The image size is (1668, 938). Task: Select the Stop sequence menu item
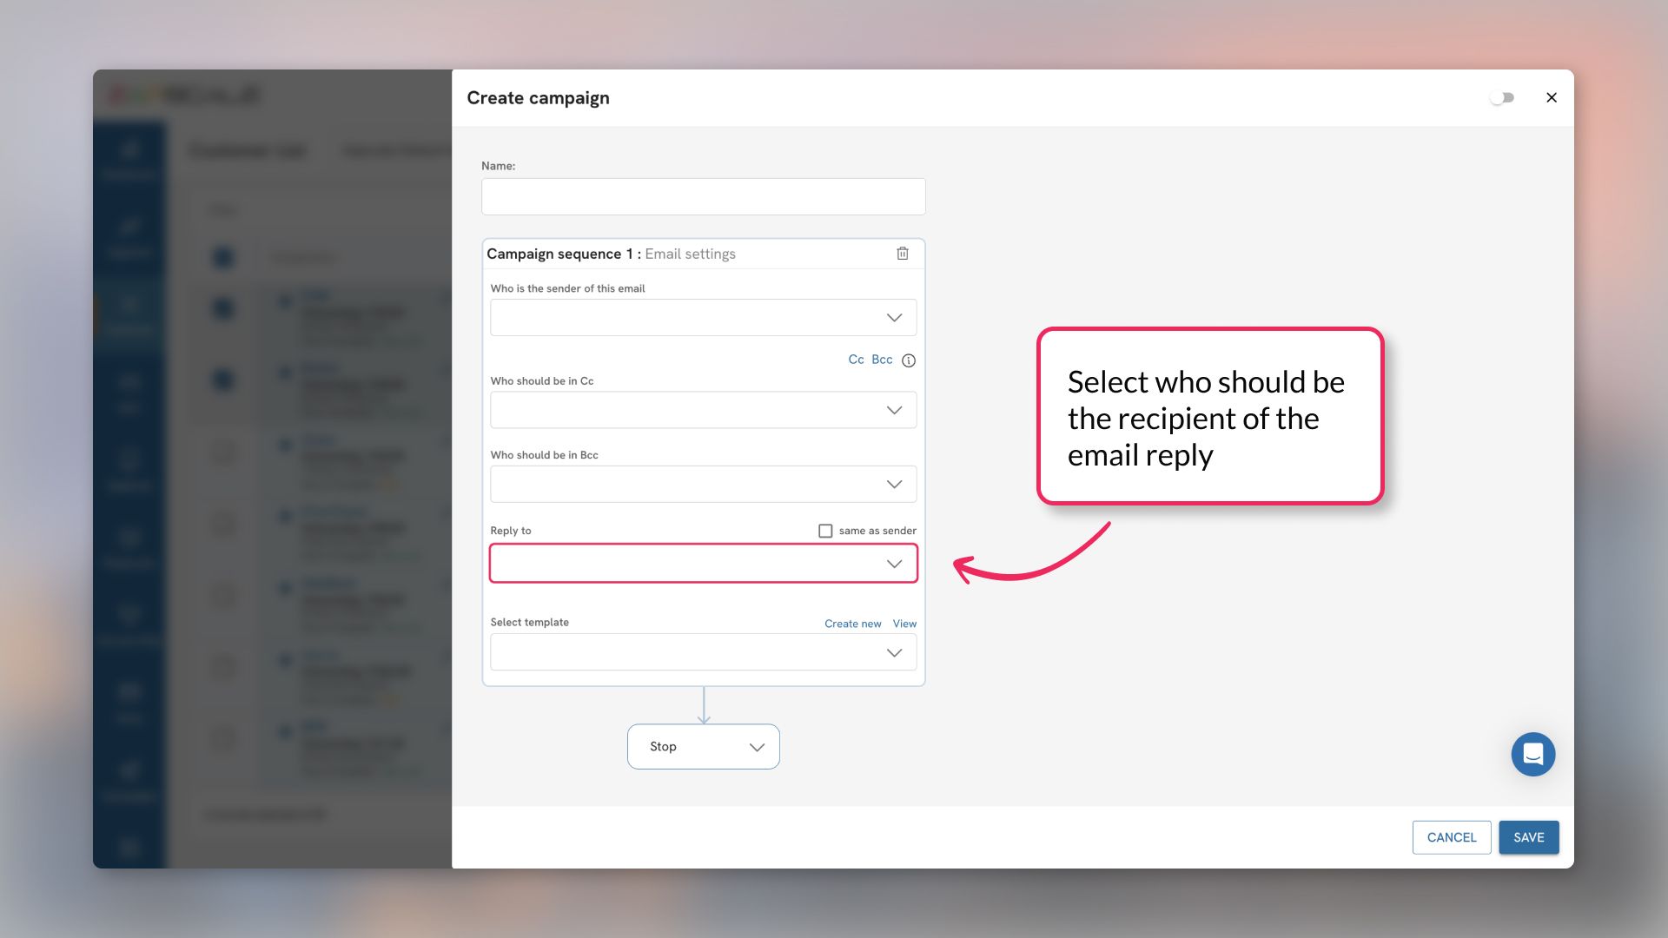(x=702, y=747)
